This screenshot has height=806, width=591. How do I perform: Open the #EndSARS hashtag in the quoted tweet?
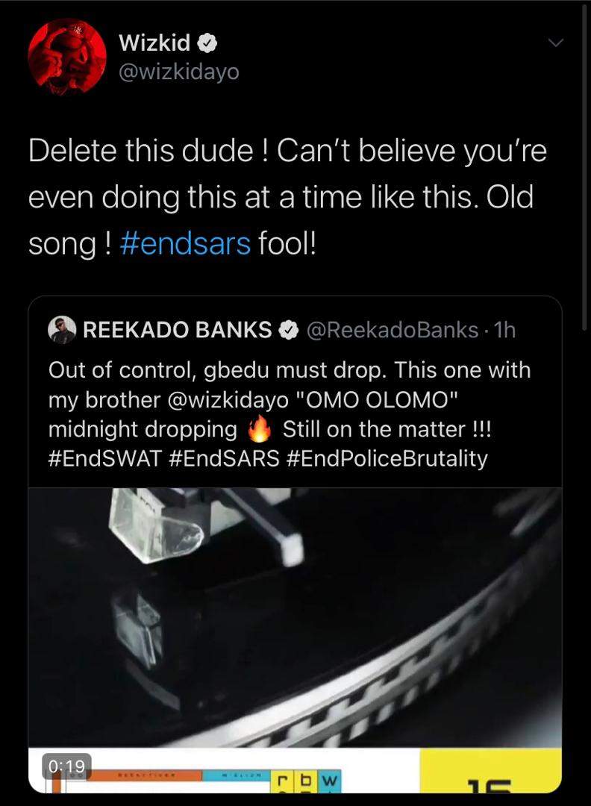tap(223, 458)
